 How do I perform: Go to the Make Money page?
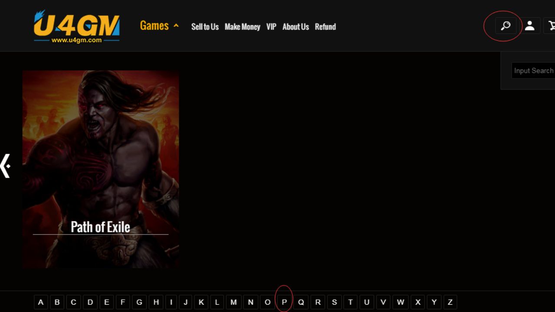(242, 27)
